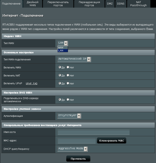Click the Имя хоста input field
156x163 pixels.
pyautogui.click(x=94, y=132)
